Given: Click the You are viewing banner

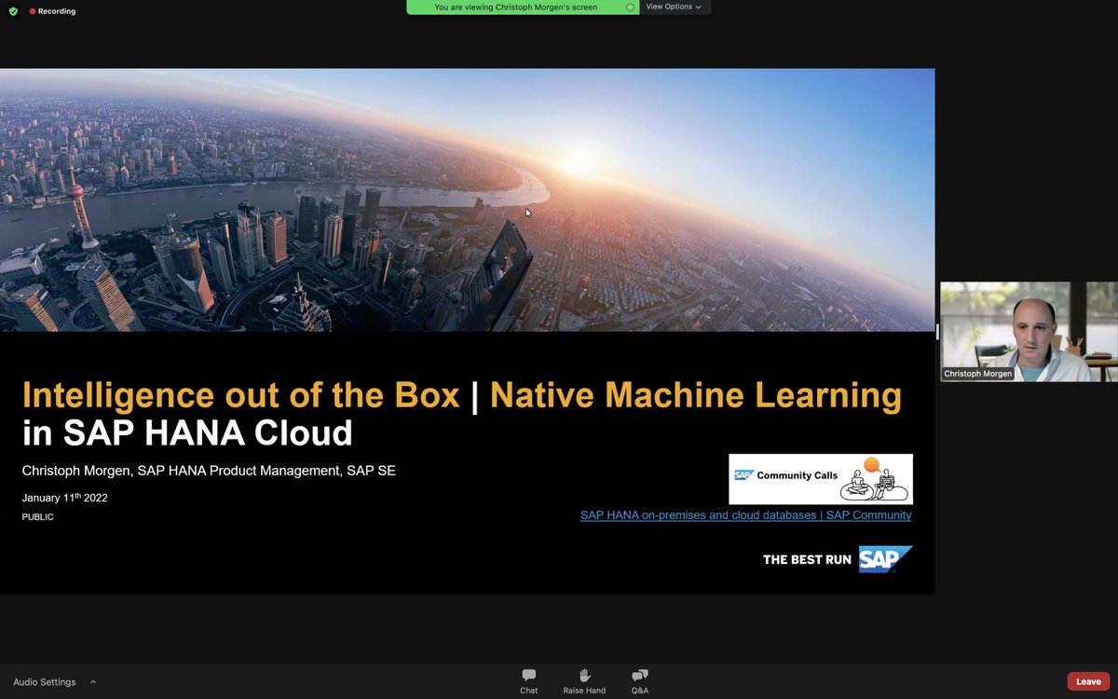Looking at the screenshot, I should [x=522, y=7].
